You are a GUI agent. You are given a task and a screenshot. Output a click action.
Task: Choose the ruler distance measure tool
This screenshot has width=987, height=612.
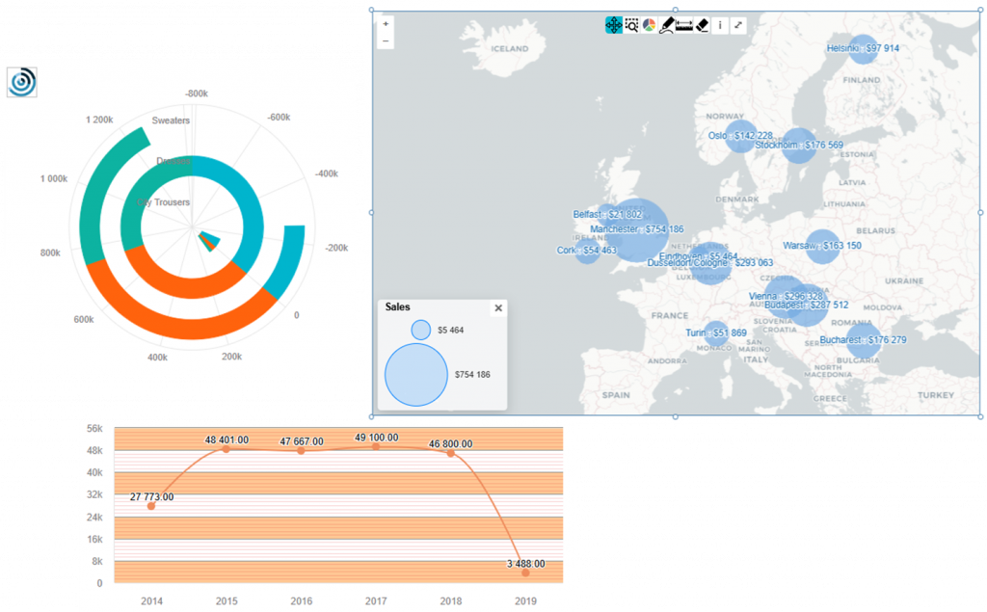pyautogui.click(x=684, y=25)
